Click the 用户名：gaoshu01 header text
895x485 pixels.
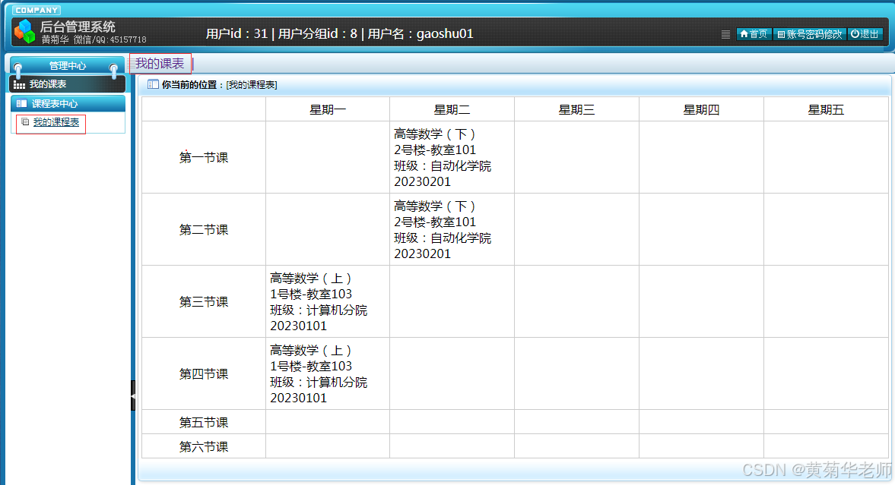tap(421, 33)
